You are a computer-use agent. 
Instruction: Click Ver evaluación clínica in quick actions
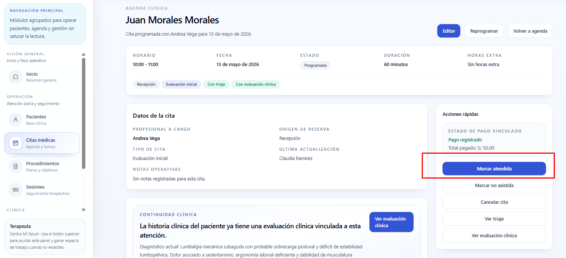tap(494, 235)
